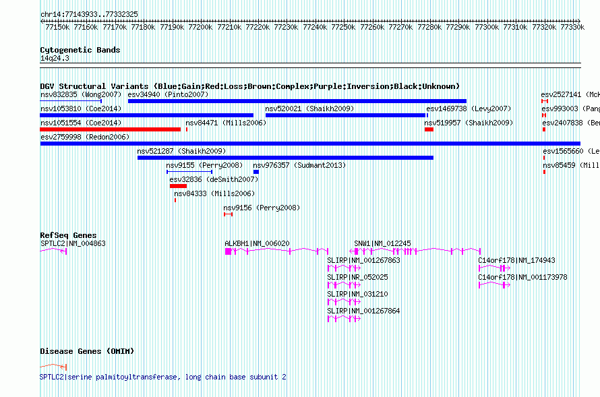Click the SLIRP NM_001267863 gene glyph
Viewport: 600px width, 397px height.
344,268
